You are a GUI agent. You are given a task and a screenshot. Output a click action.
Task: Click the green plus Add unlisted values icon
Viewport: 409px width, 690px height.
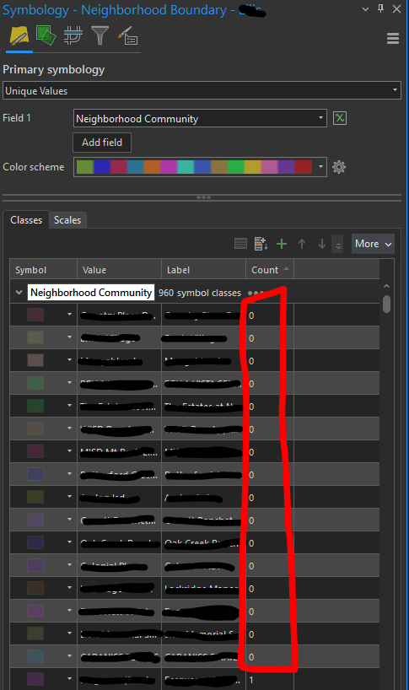click(282, 243)
